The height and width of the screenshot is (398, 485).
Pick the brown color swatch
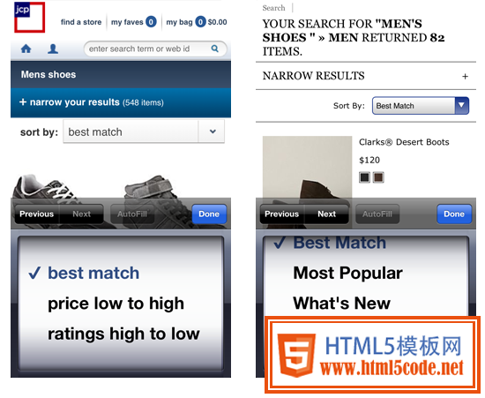(378, 177)
